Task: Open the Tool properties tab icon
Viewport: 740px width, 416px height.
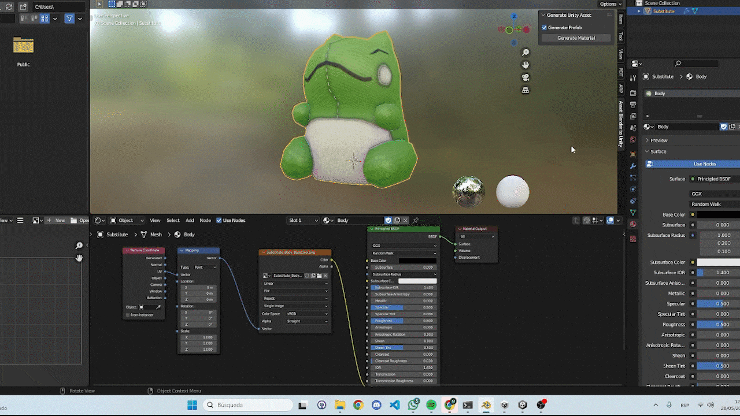Action: (x=633, y=78)
